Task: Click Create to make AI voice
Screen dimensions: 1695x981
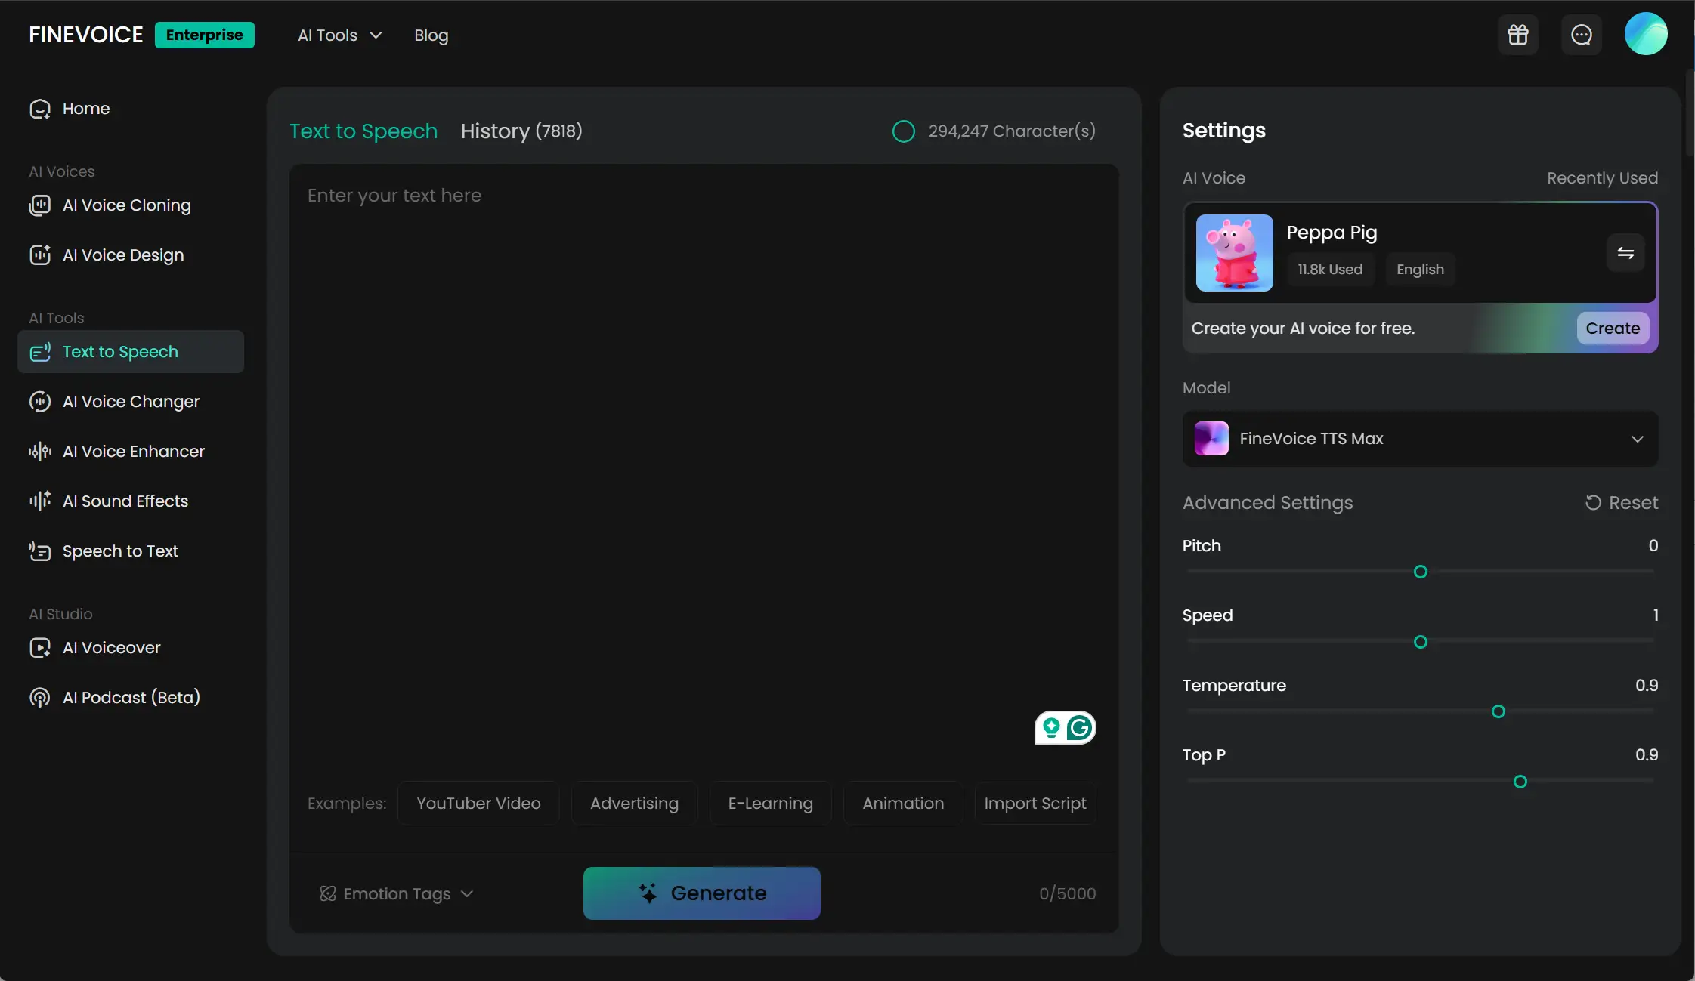Action: click(1612, 329)
